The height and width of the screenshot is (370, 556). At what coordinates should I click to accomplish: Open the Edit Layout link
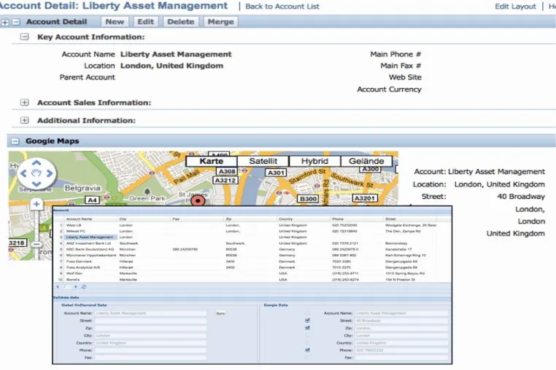515,7
